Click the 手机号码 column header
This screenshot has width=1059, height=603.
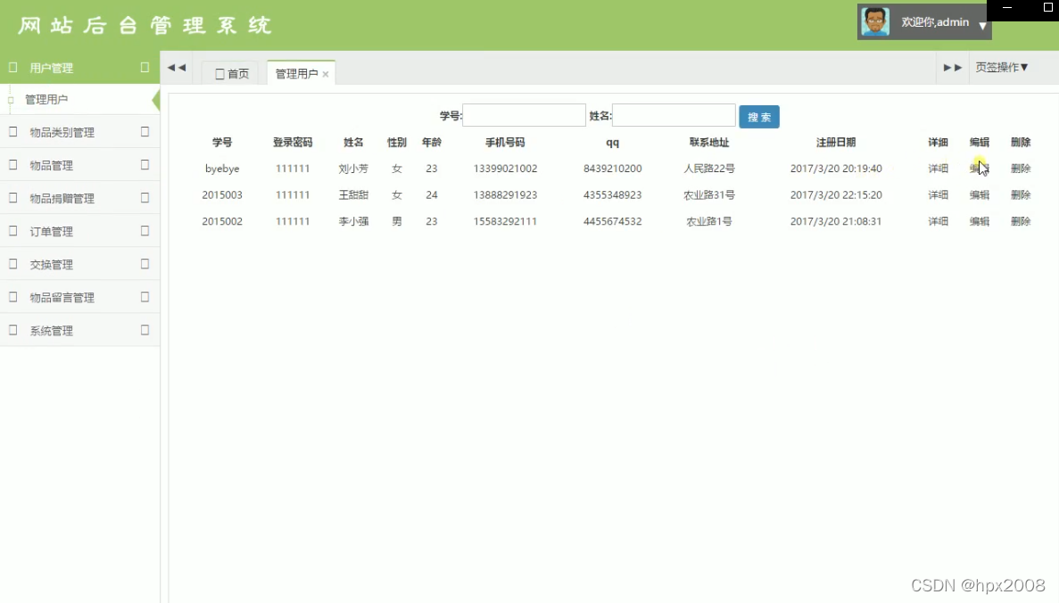[505, 143]
